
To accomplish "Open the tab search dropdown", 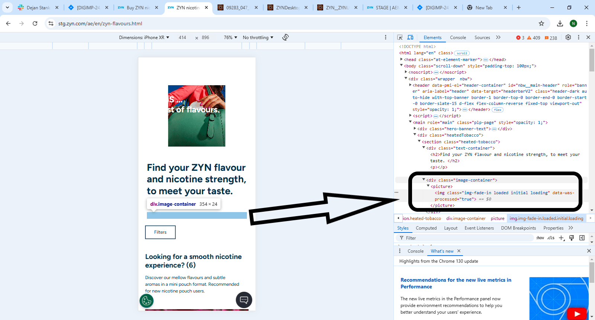I will pos(7,7).
